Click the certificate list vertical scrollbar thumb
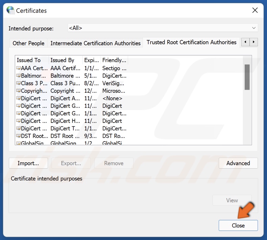Viewport: 267px width, 240px height. click(x=247, y=77)
